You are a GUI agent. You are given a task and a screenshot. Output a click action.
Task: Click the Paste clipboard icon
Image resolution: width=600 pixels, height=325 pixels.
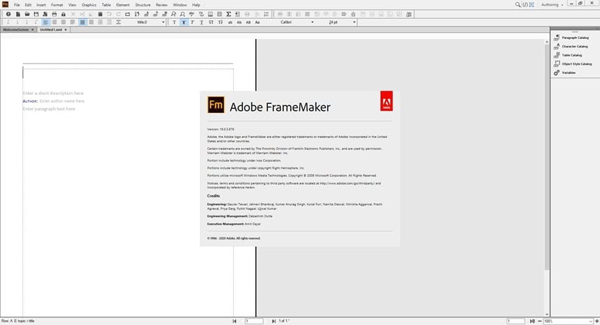(x=100, y=14)
